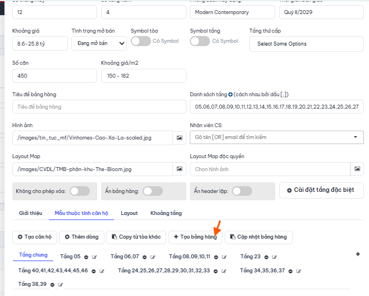The height and width of the screenshot is (296, 369).
Task: Enable Ẩn bảng hàng switch
Action: 153,191
